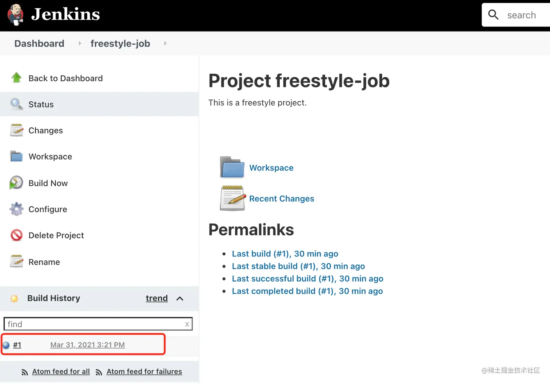Image resolution: width=550 pixels, height=384 pixels.
Task: Clear the find field with the x button
Action: coord(187,324)
